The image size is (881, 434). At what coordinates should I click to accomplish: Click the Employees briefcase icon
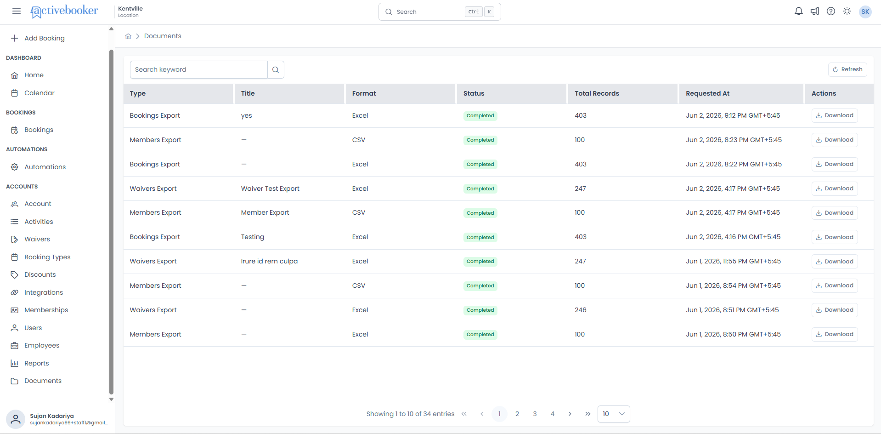(15, 346)
